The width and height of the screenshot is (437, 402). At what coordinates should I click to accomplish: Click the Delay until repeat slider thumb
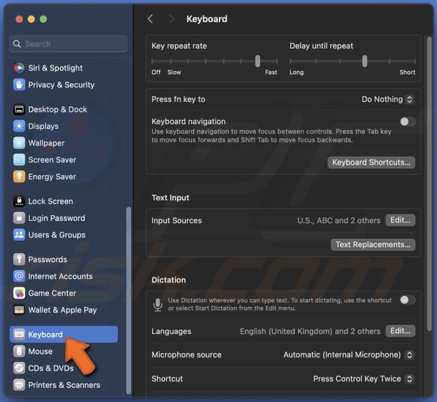(365, 61)
